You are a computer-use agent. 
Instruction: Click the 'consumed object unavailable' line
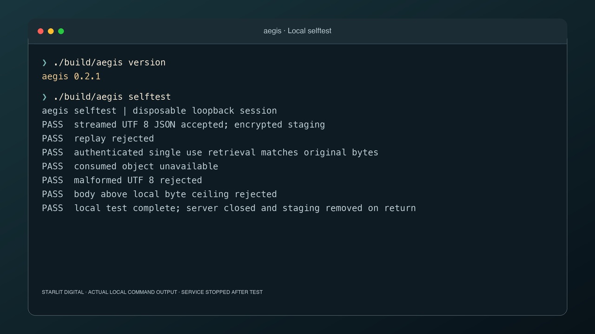click(x=130, y=166)
